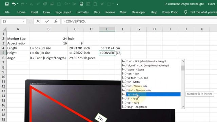Click the Undo arrow icon
Screen dimensions: 217x122
click(x=14, y=4)
